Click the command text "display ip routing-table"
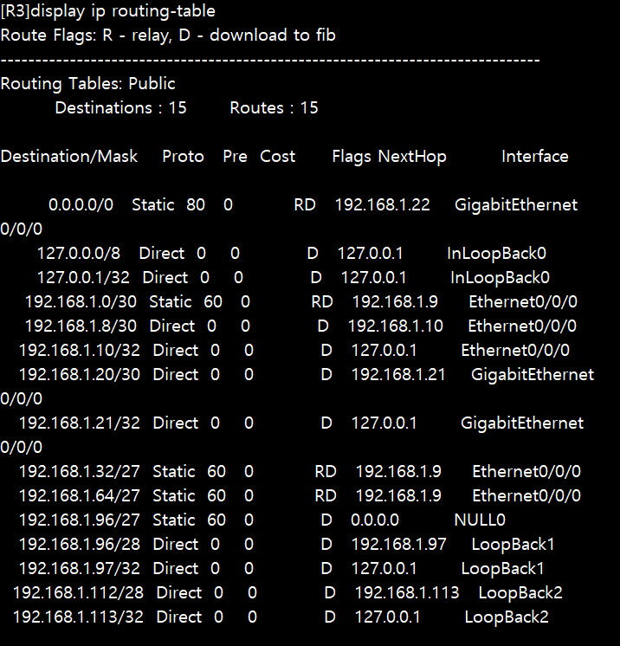The image size is (620, 646). pos(123,11)
